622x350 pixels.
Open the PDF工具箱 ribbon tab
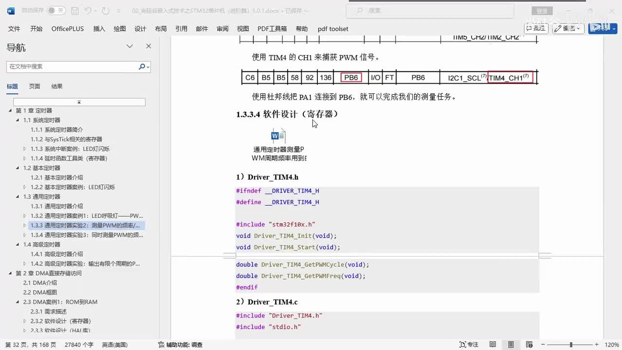[x=272, y=29]
